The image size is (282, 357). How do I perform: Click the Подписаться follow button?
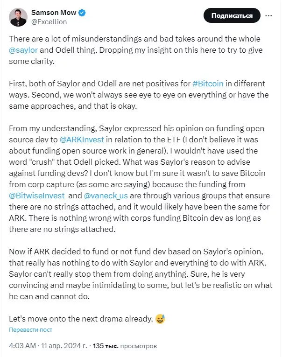[232, 15]
